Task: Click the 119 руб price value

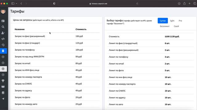Action: [79, 43]
